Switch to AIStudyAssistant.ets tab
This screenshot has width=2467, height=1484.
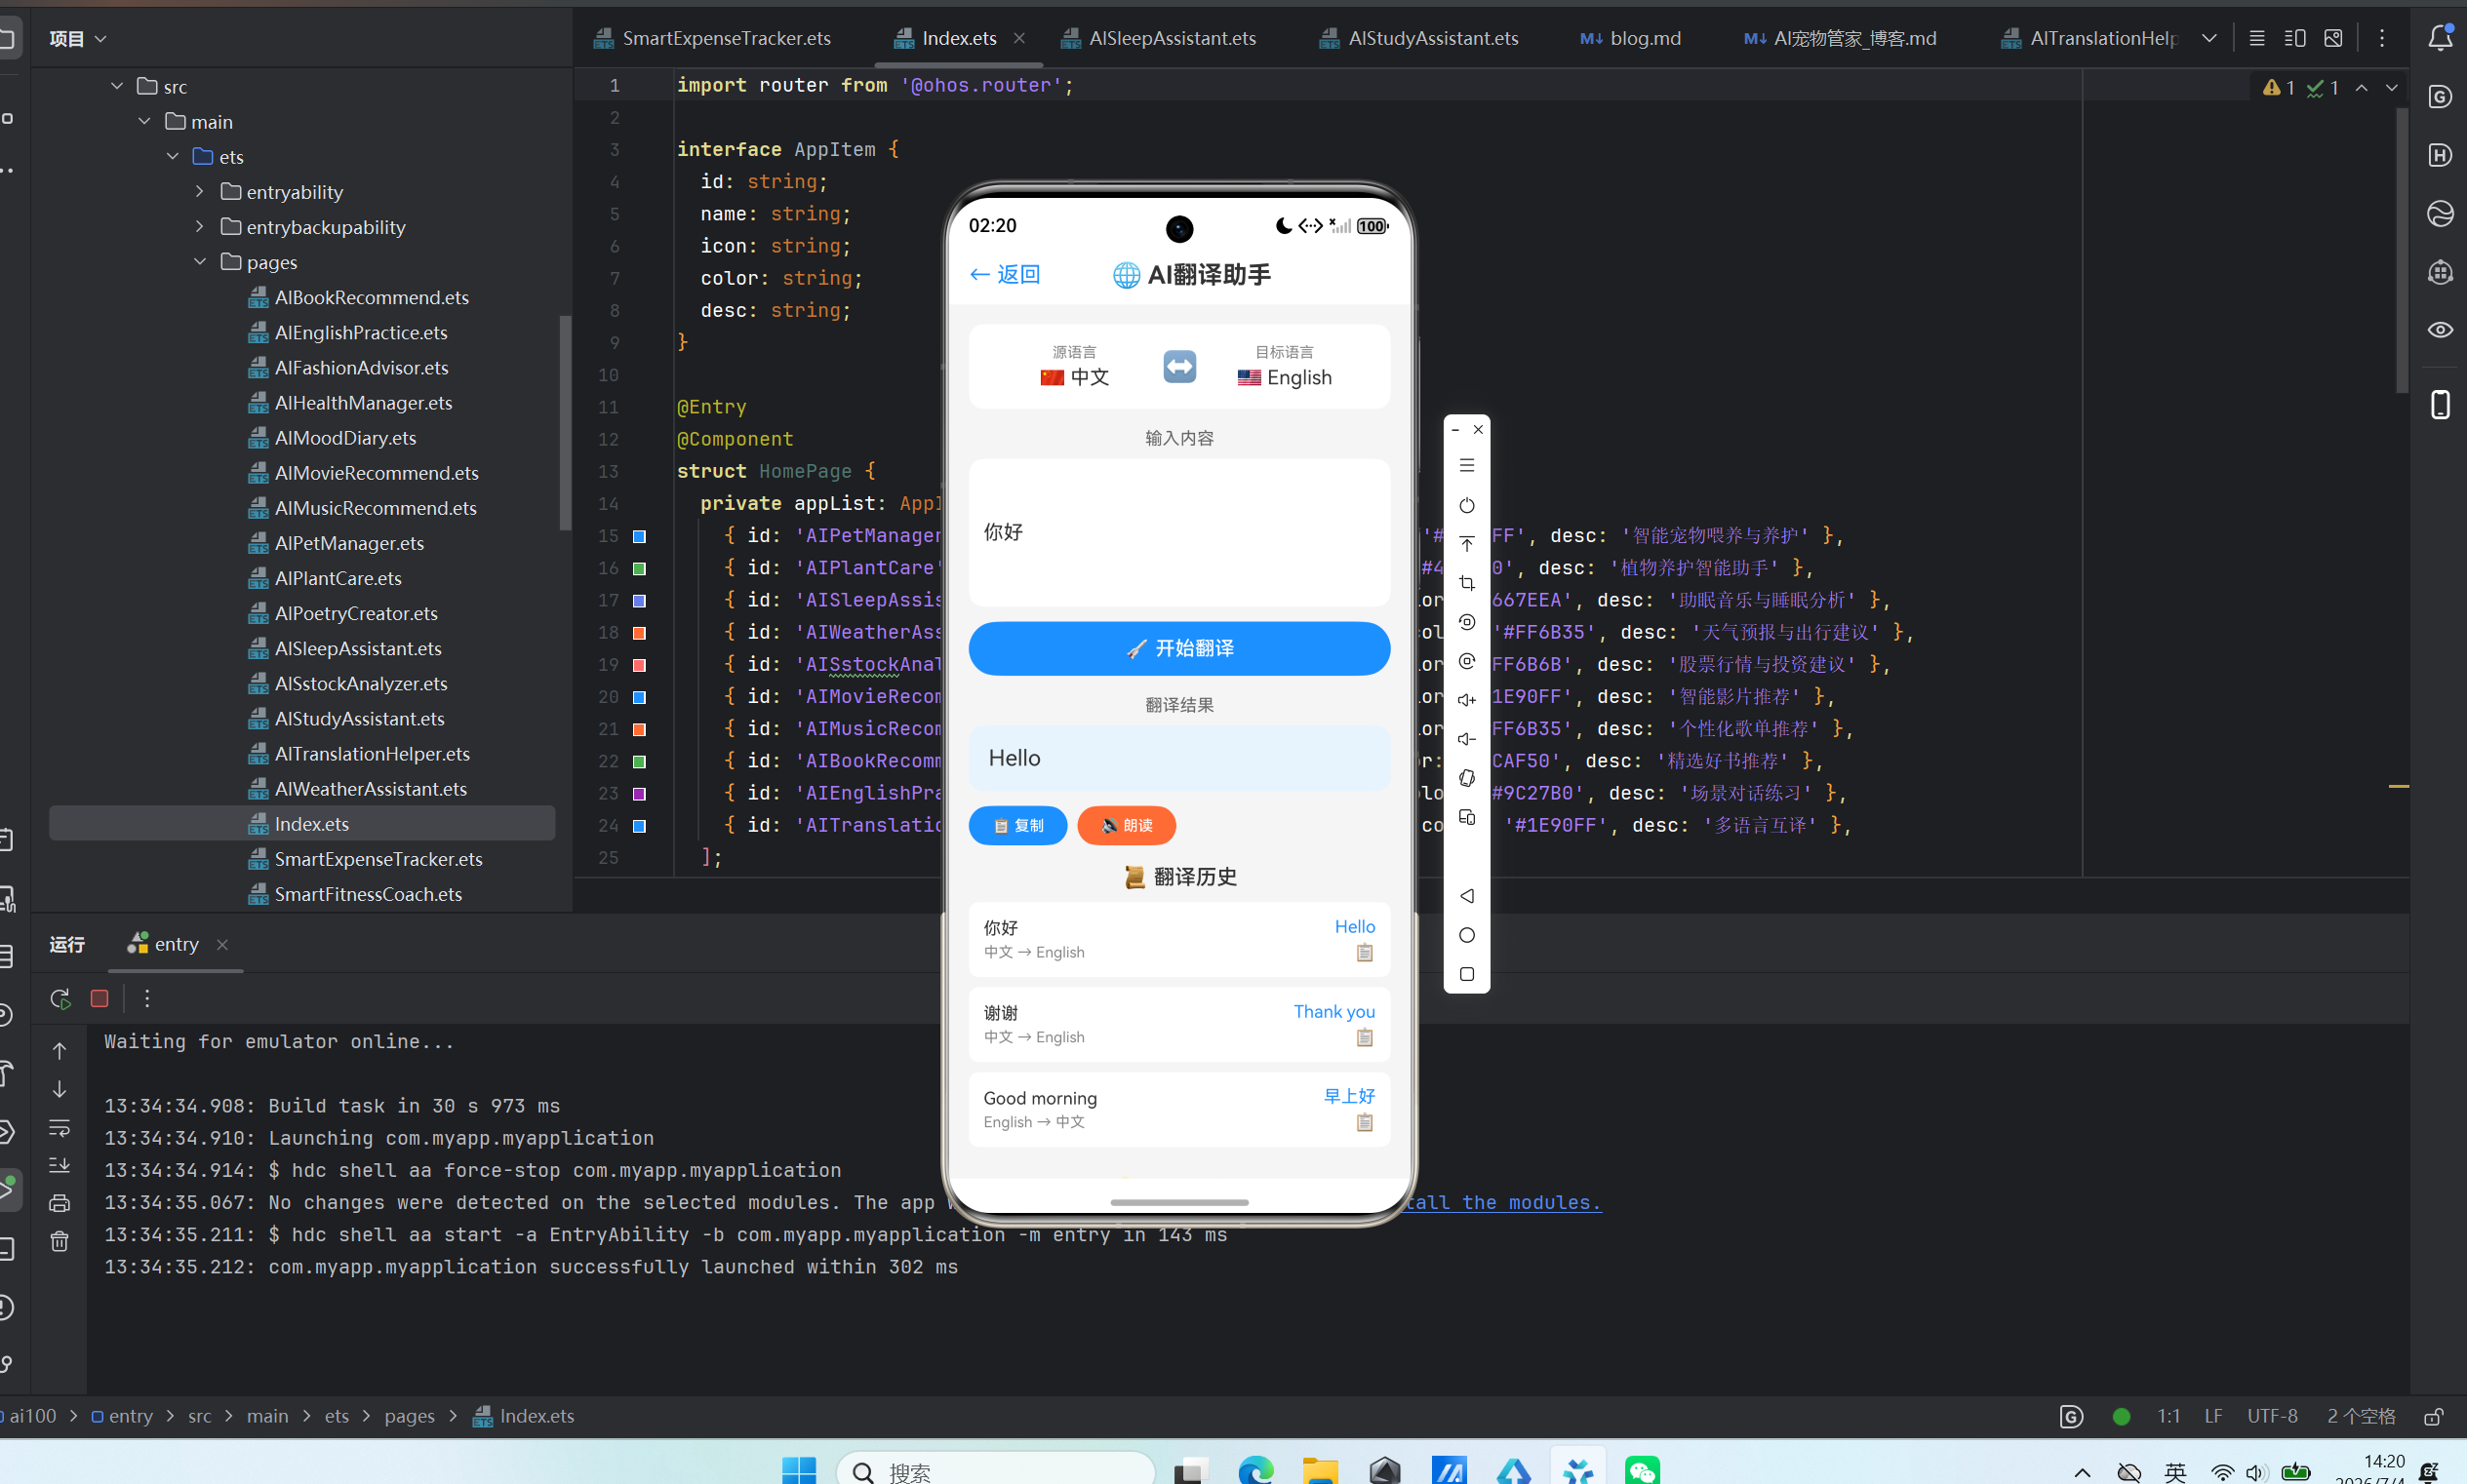click(1418, 38)
